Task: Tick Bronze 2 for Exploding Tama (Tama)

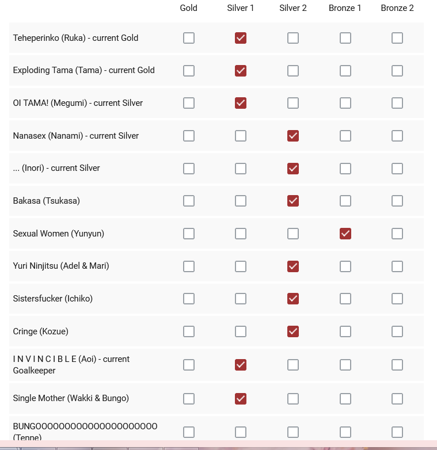Action: pyautogui.click(x=397, y=71)
